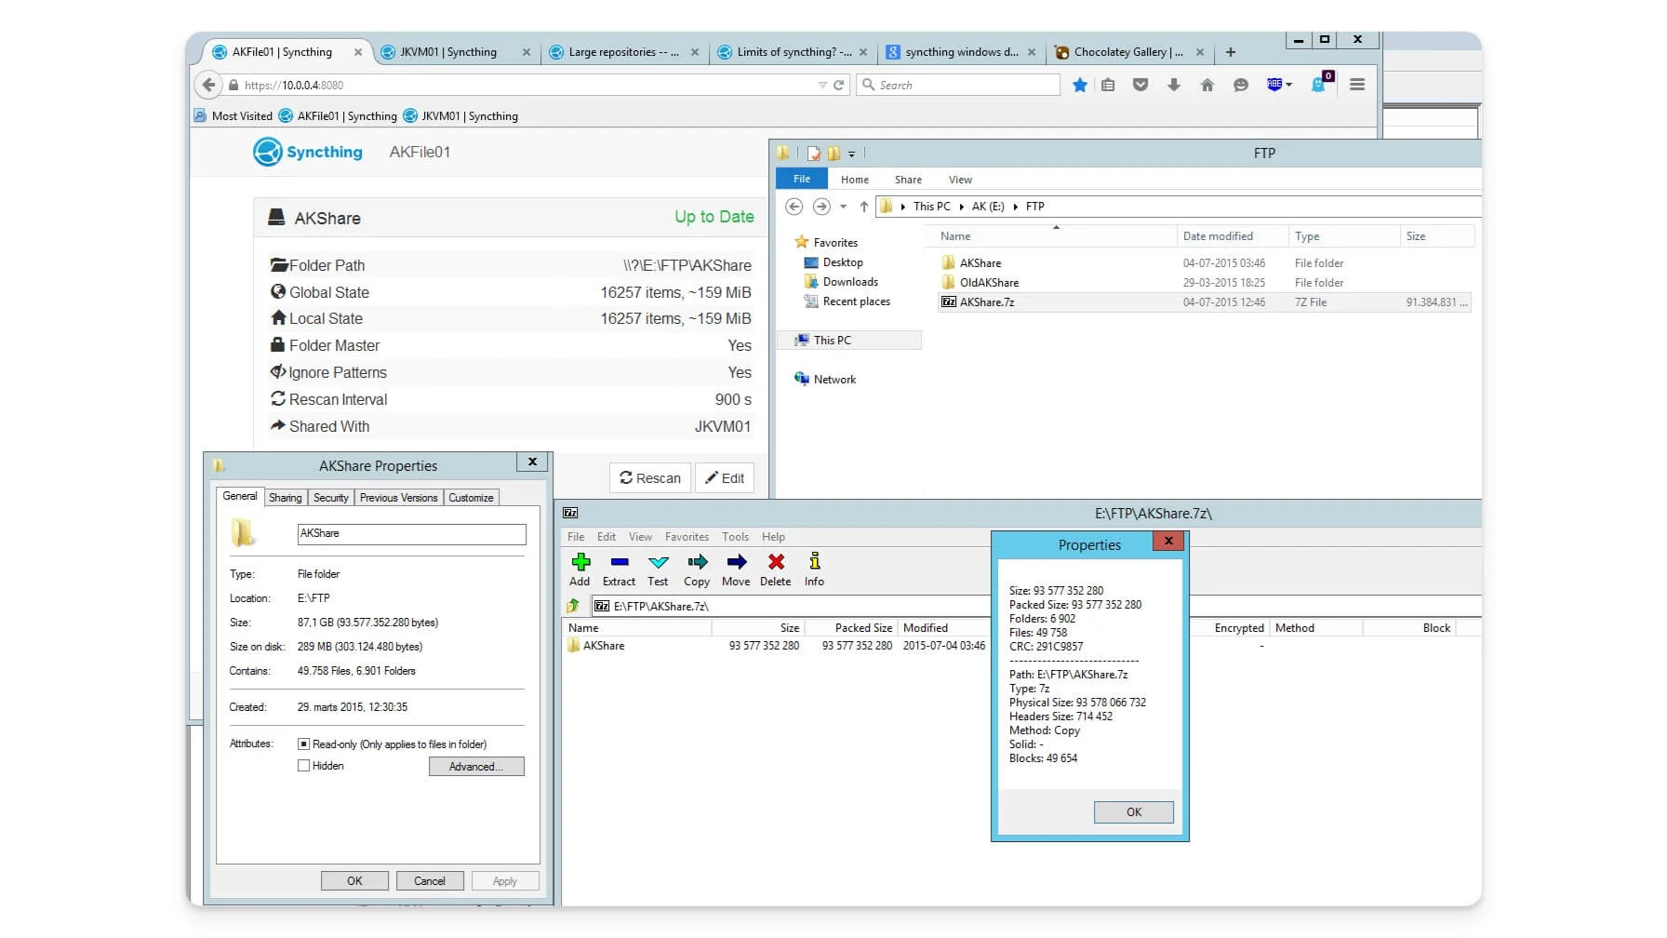This screenshot has height=938, width=1667.
Task: Switch to Chocolatey Gallery browser tab
Action: (1129, 52)
